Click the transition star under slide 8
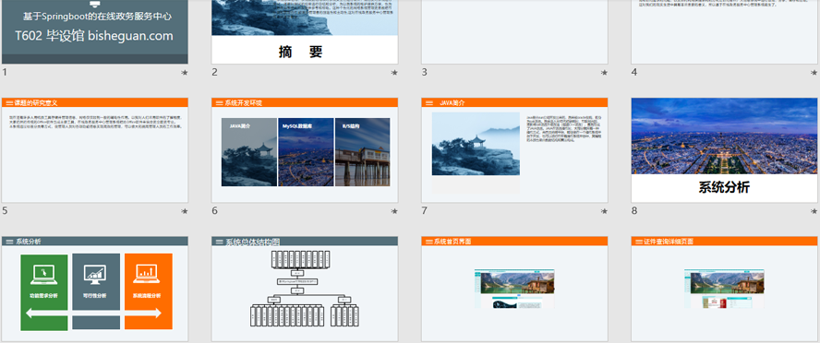Viewport: 820px width, 343px height. point(814,211)
